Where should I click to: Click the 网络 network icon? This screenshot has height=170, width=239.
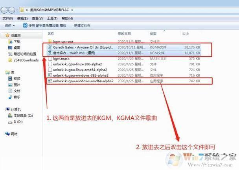click(x=7, y=134)
